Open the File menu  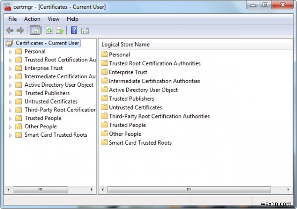coord(12,19)
